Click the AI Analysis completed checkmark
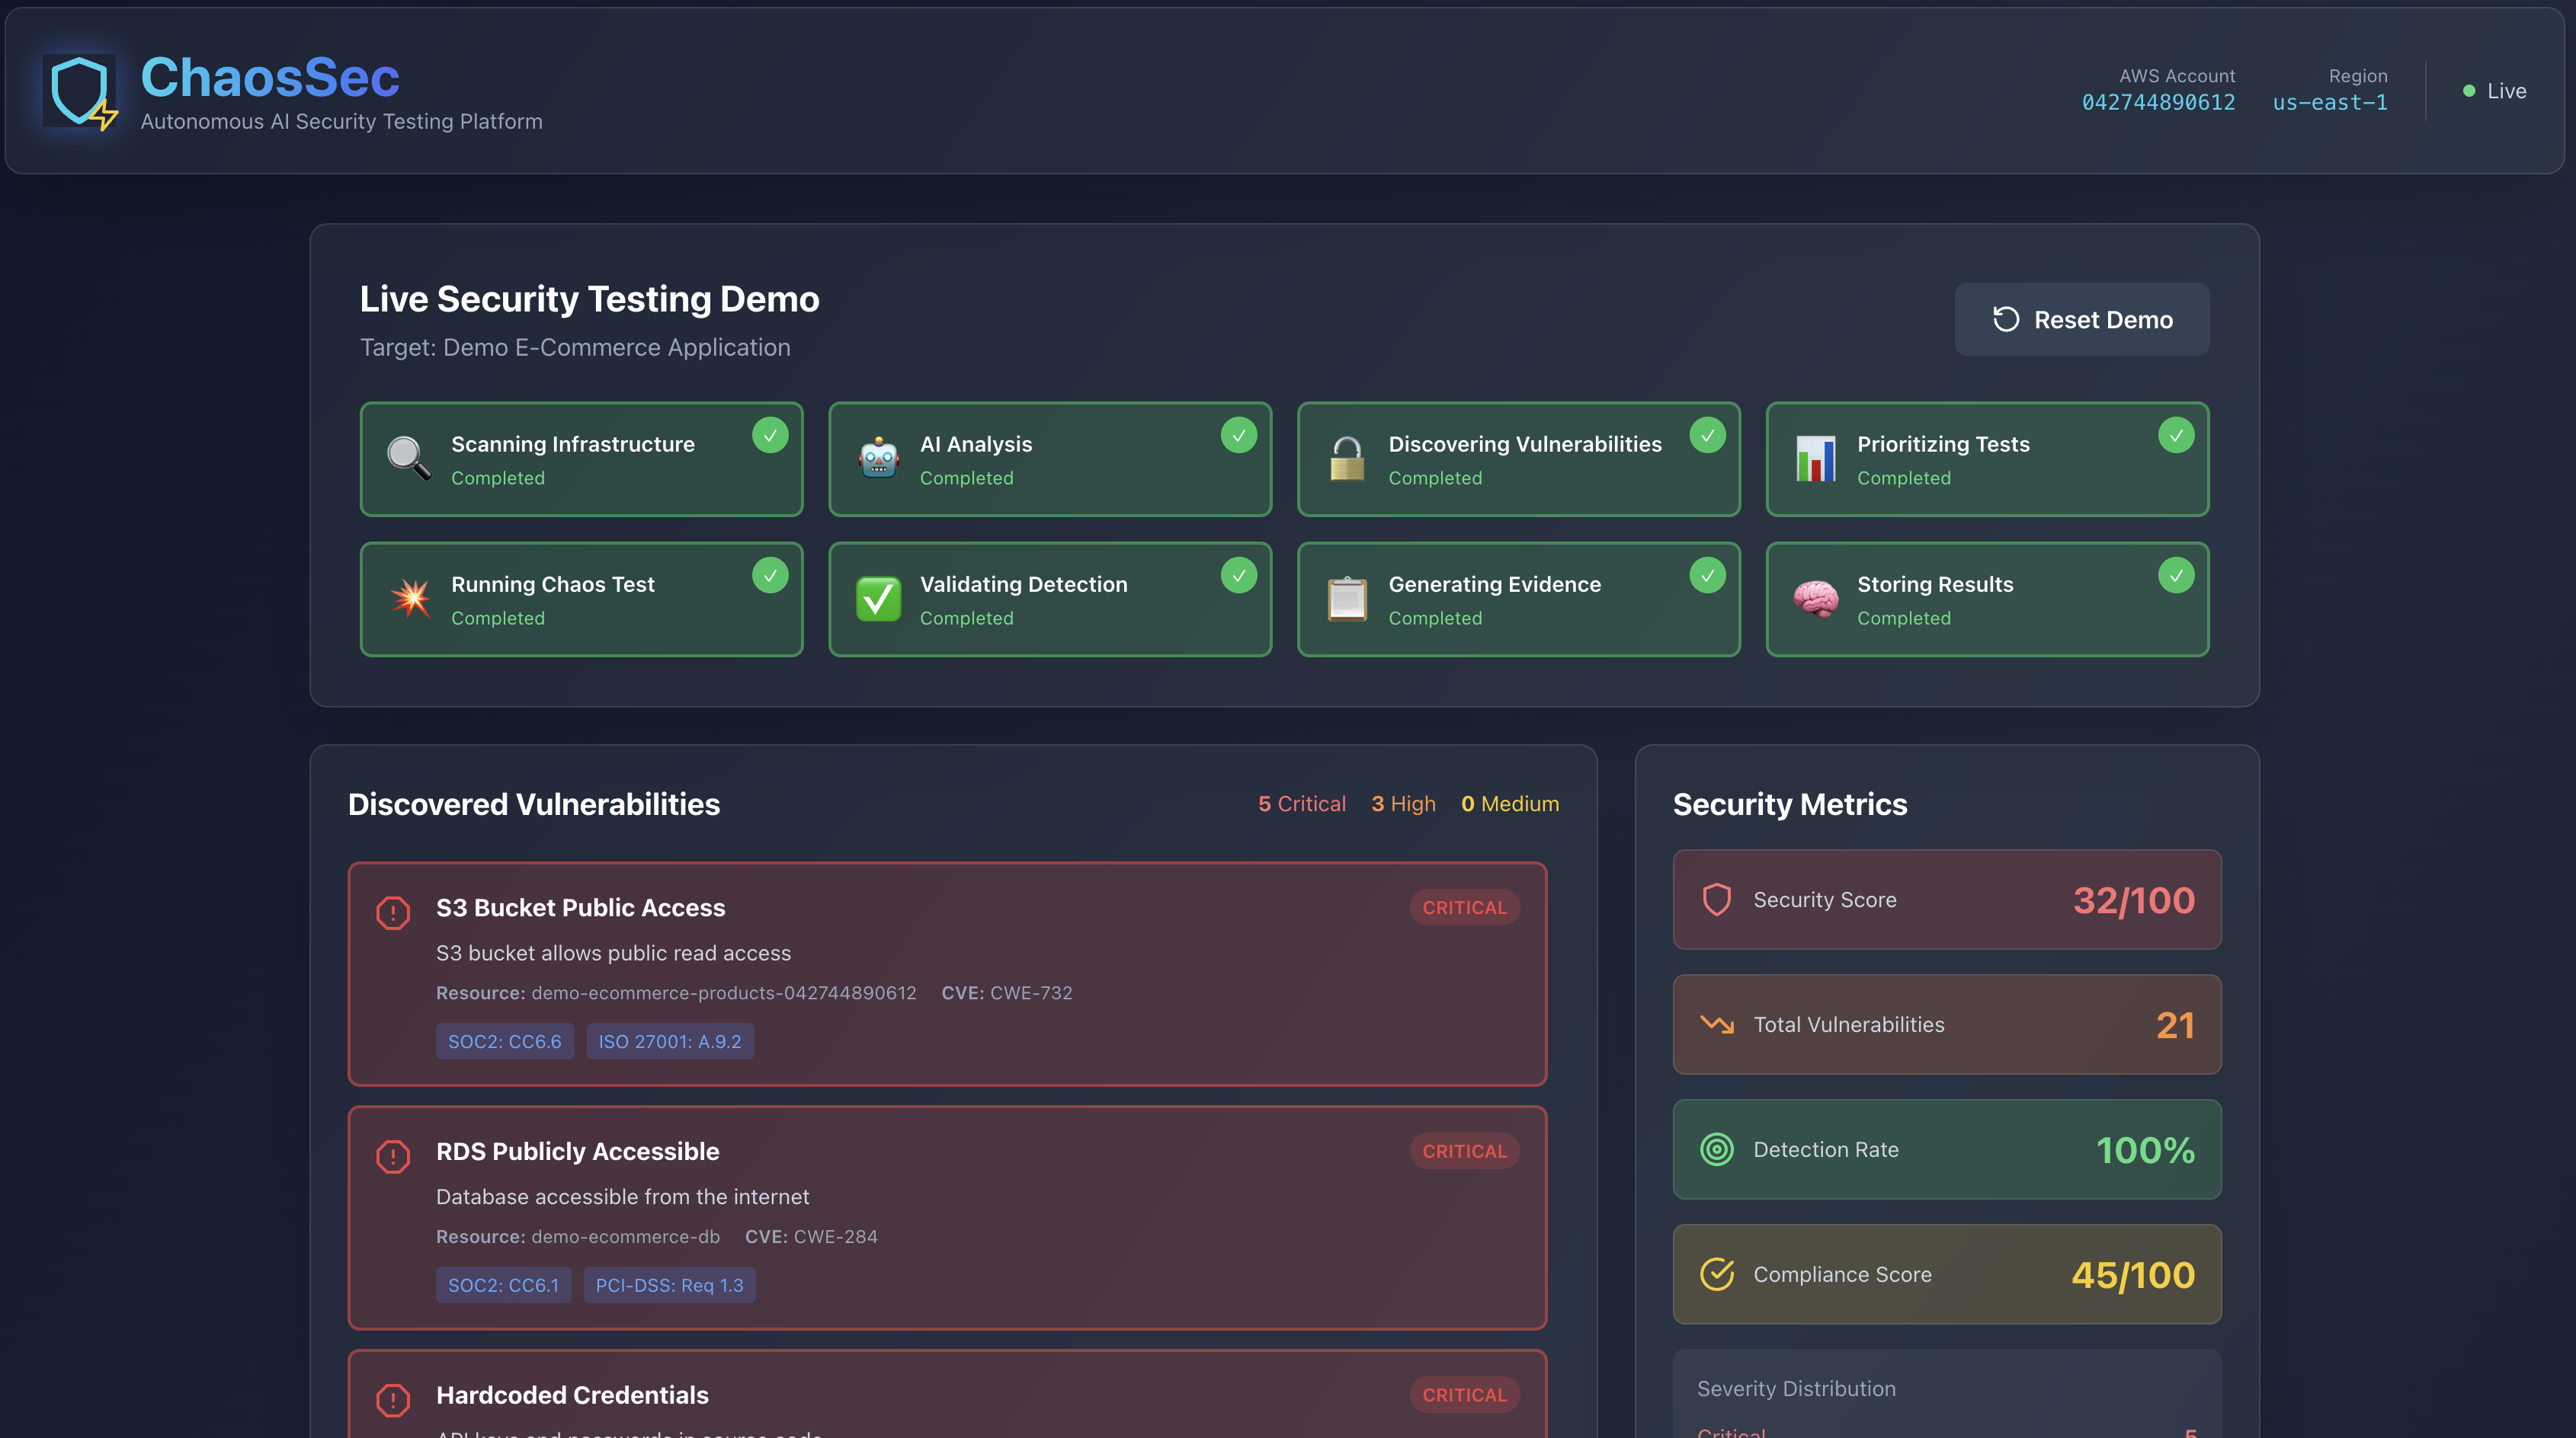 (x=1238, y=435)
